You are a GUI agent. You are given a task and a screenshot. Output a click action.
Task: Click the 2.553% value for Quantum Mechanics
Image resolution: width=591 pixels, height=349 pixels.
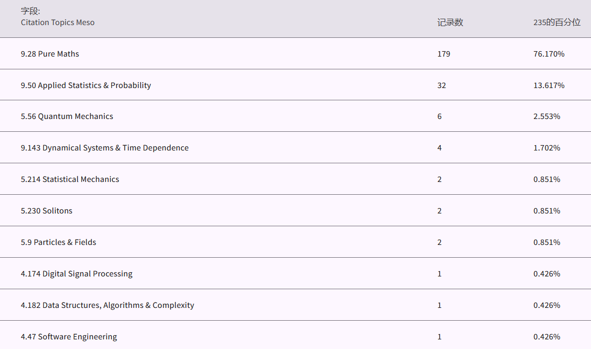pos(547,116)
